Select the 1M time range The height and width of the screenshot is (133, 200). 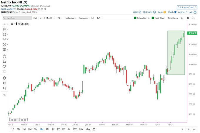pos(24,129)
